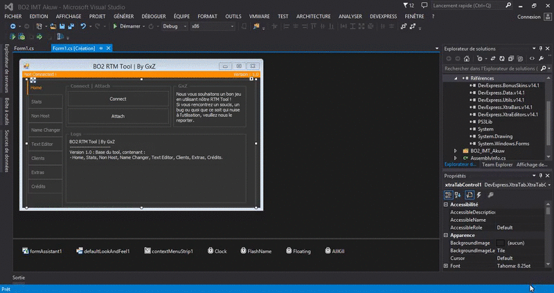Open the DEVEXPRESS menu

click(384, 16)
